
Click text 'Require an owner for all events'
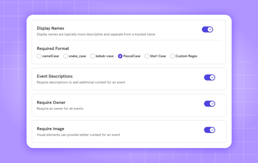[60, 108]
